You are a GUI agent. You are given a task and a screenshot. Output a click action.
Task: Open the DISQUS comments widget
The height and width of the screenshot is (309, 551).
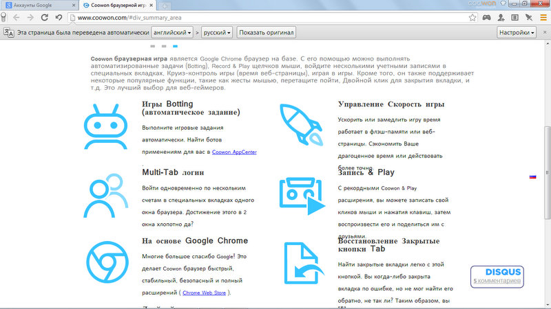[497, 277]
